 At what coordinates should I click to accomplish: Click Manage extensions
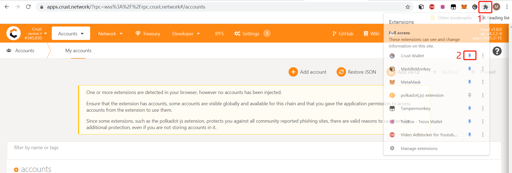[x=419, y=148]
